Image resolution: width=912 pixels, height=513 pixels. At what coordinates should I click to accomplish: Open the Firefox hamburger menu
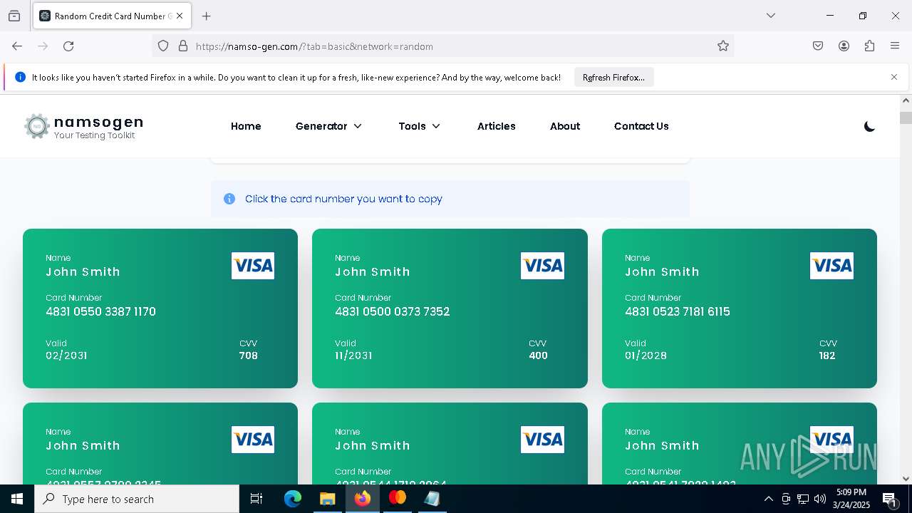click(x=895, y=46)
